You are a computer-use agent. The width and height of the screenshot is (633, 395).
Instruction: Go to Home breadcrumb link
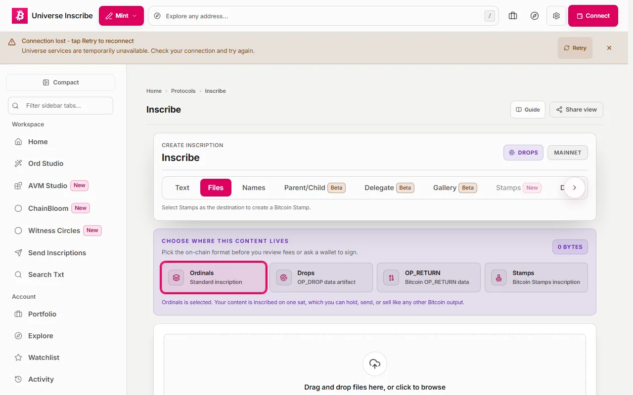click(154, 91)
